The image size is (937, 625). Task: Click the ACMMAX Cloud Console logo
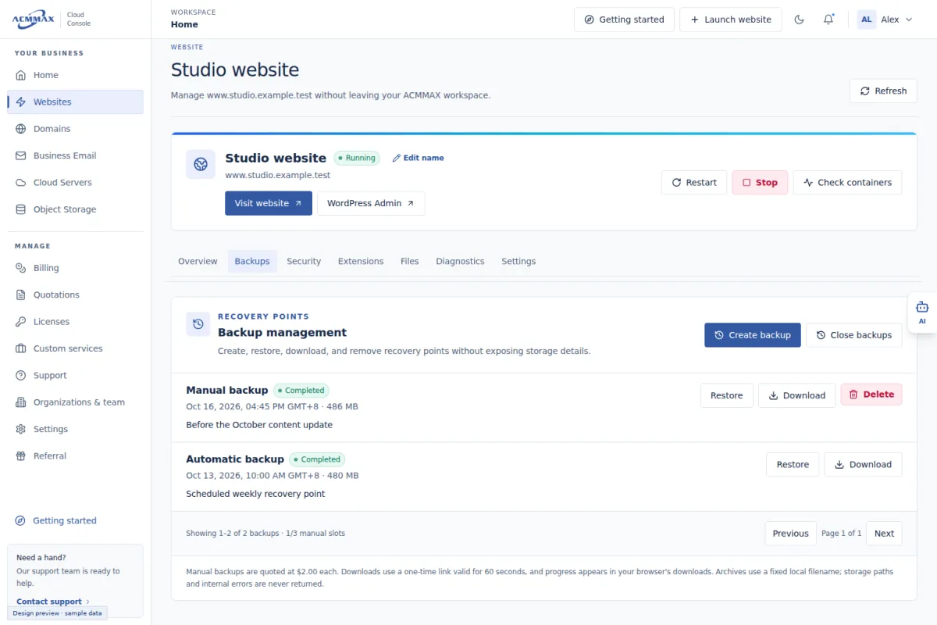click(x=52, y=20)
